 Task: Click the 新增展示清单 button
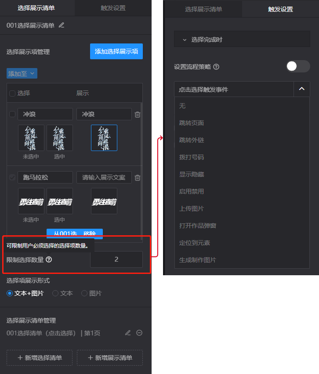coord(110,358)
